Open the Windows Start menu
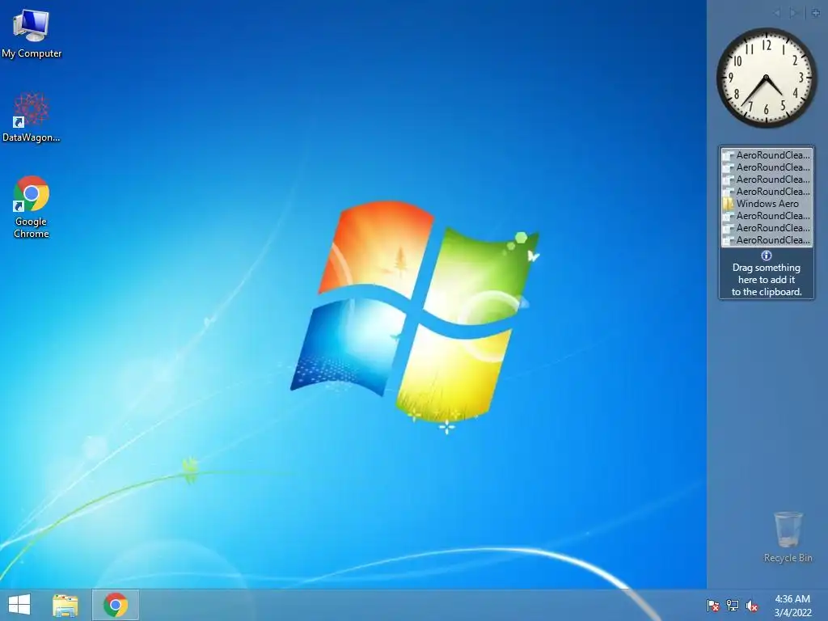The width and height of the screenshot is (828, 621). pos(19,605)
